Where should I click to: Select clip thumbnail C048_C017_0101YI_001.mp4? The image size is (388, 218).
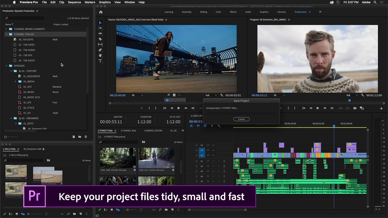(156, 158)
